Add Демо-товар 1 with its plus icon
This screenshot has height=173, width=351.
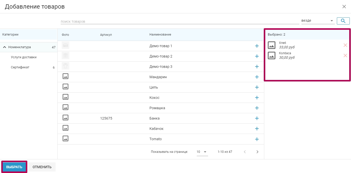click(257, 46)
